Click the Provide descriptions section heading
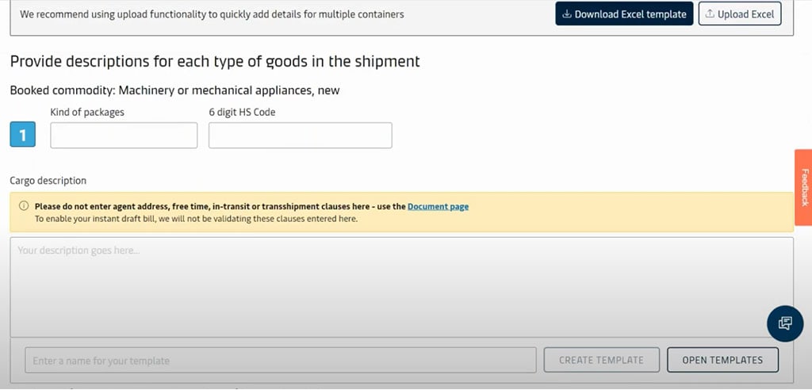The height and width of the screenshot is (390, 812). pos(215,61)
